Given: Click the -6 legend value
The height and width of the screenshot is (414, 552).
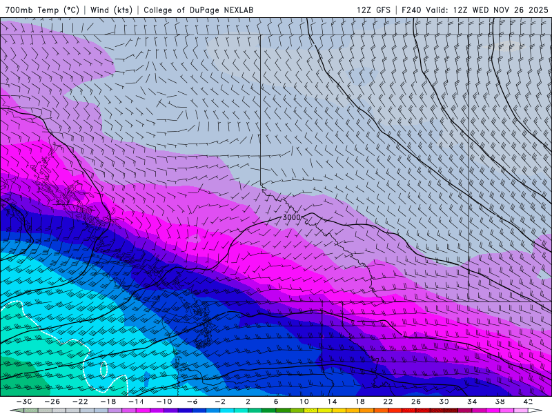Looking at the screenshot, I should point(193,402).
